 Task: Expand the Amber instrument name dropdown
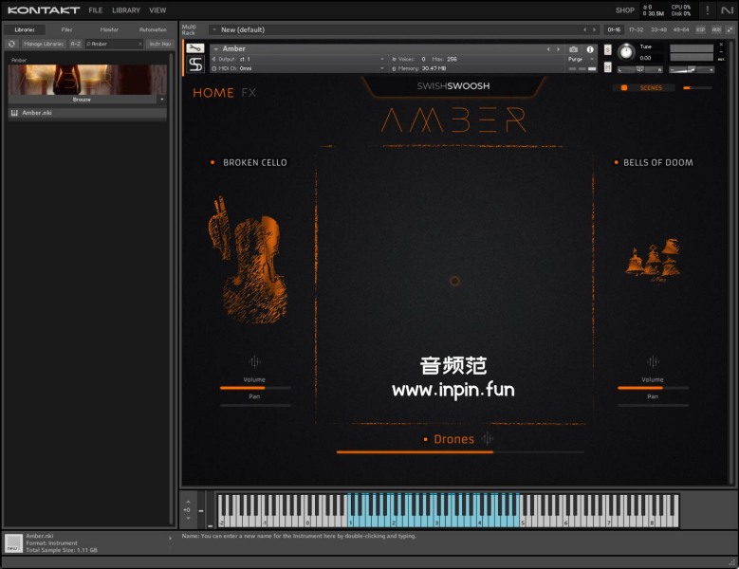(x=216, y=49)
